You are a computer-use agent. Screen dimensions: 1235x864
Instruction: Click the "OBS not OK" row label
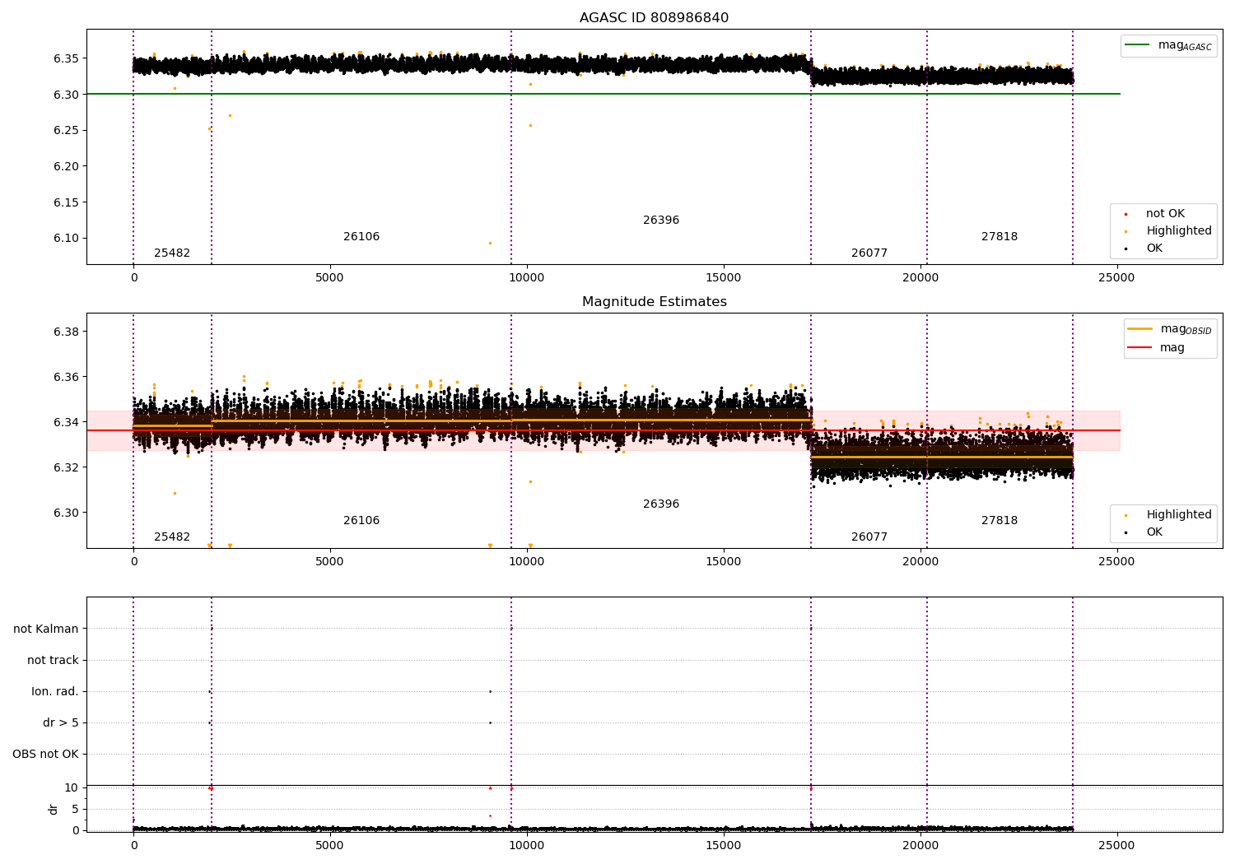pyautogui.click(x=46, y=754)
